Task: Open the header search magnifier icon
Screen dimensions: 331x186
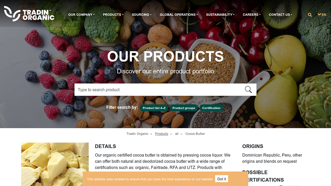Action: (309, 15)
